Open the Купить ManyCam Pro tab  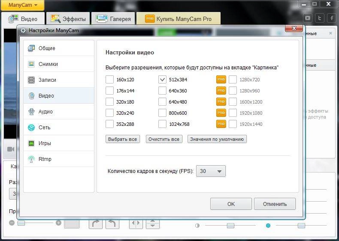[179, 19]
